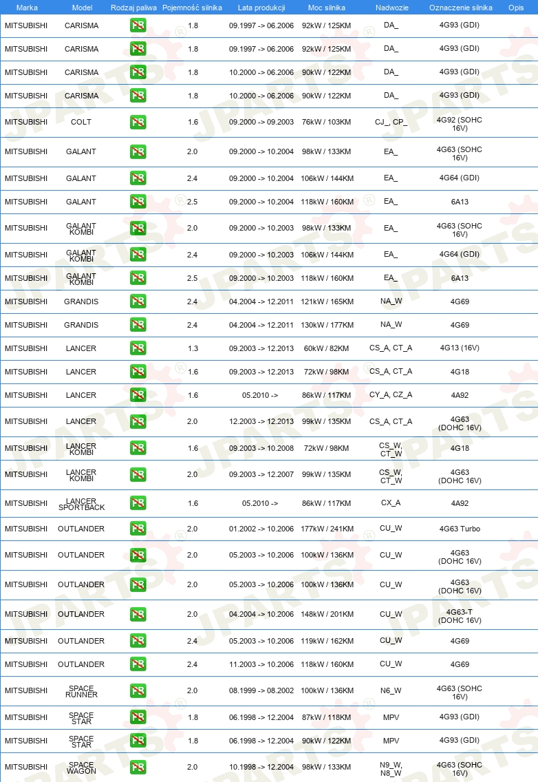The image size is (538, 782).
Task: Click the 130kW / 177KM power cell
Action: coord(327,325)
